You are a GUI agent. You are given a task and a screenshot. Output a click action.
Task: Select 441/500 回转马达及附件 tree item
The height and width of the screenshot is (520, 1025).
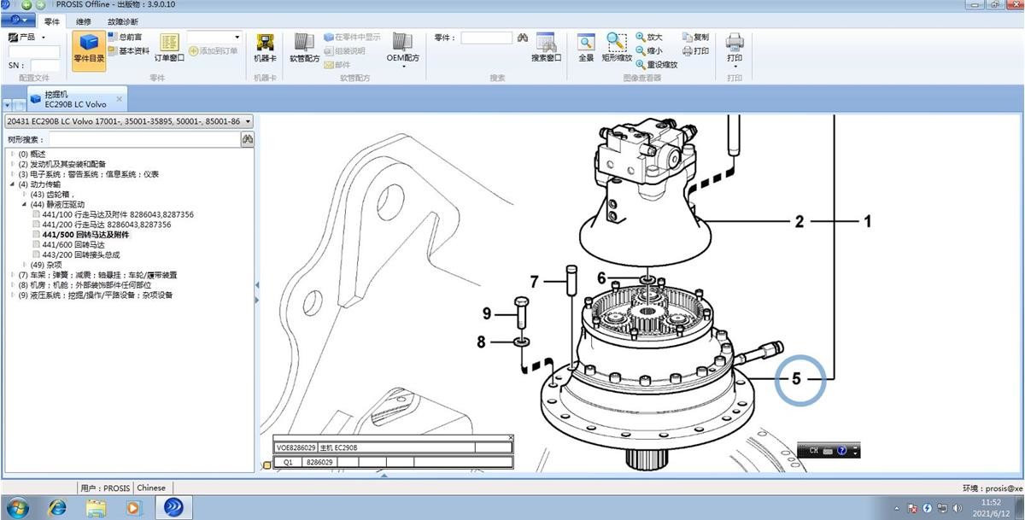pyautogui.click(x=85, y=235)
